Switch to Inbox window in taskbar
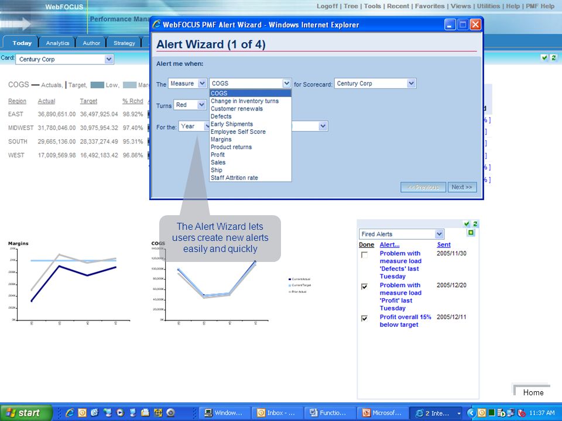The image size is (562, 421). tap(277, 413)
